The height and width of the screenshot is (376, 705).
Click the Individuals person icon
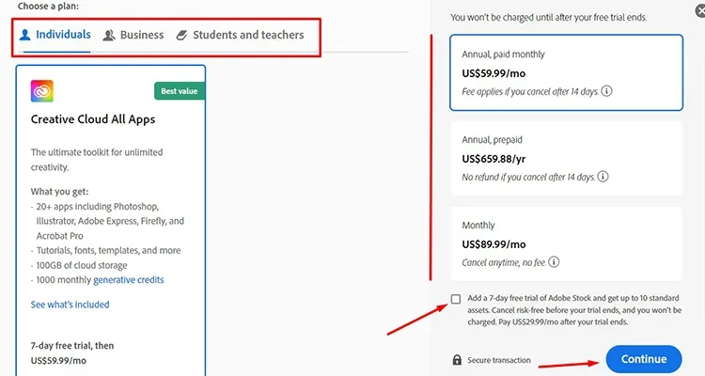coord(25,36)
